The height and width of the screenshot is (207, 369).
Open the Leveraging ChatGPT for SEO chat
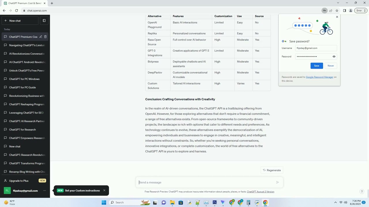coord(25,113)
